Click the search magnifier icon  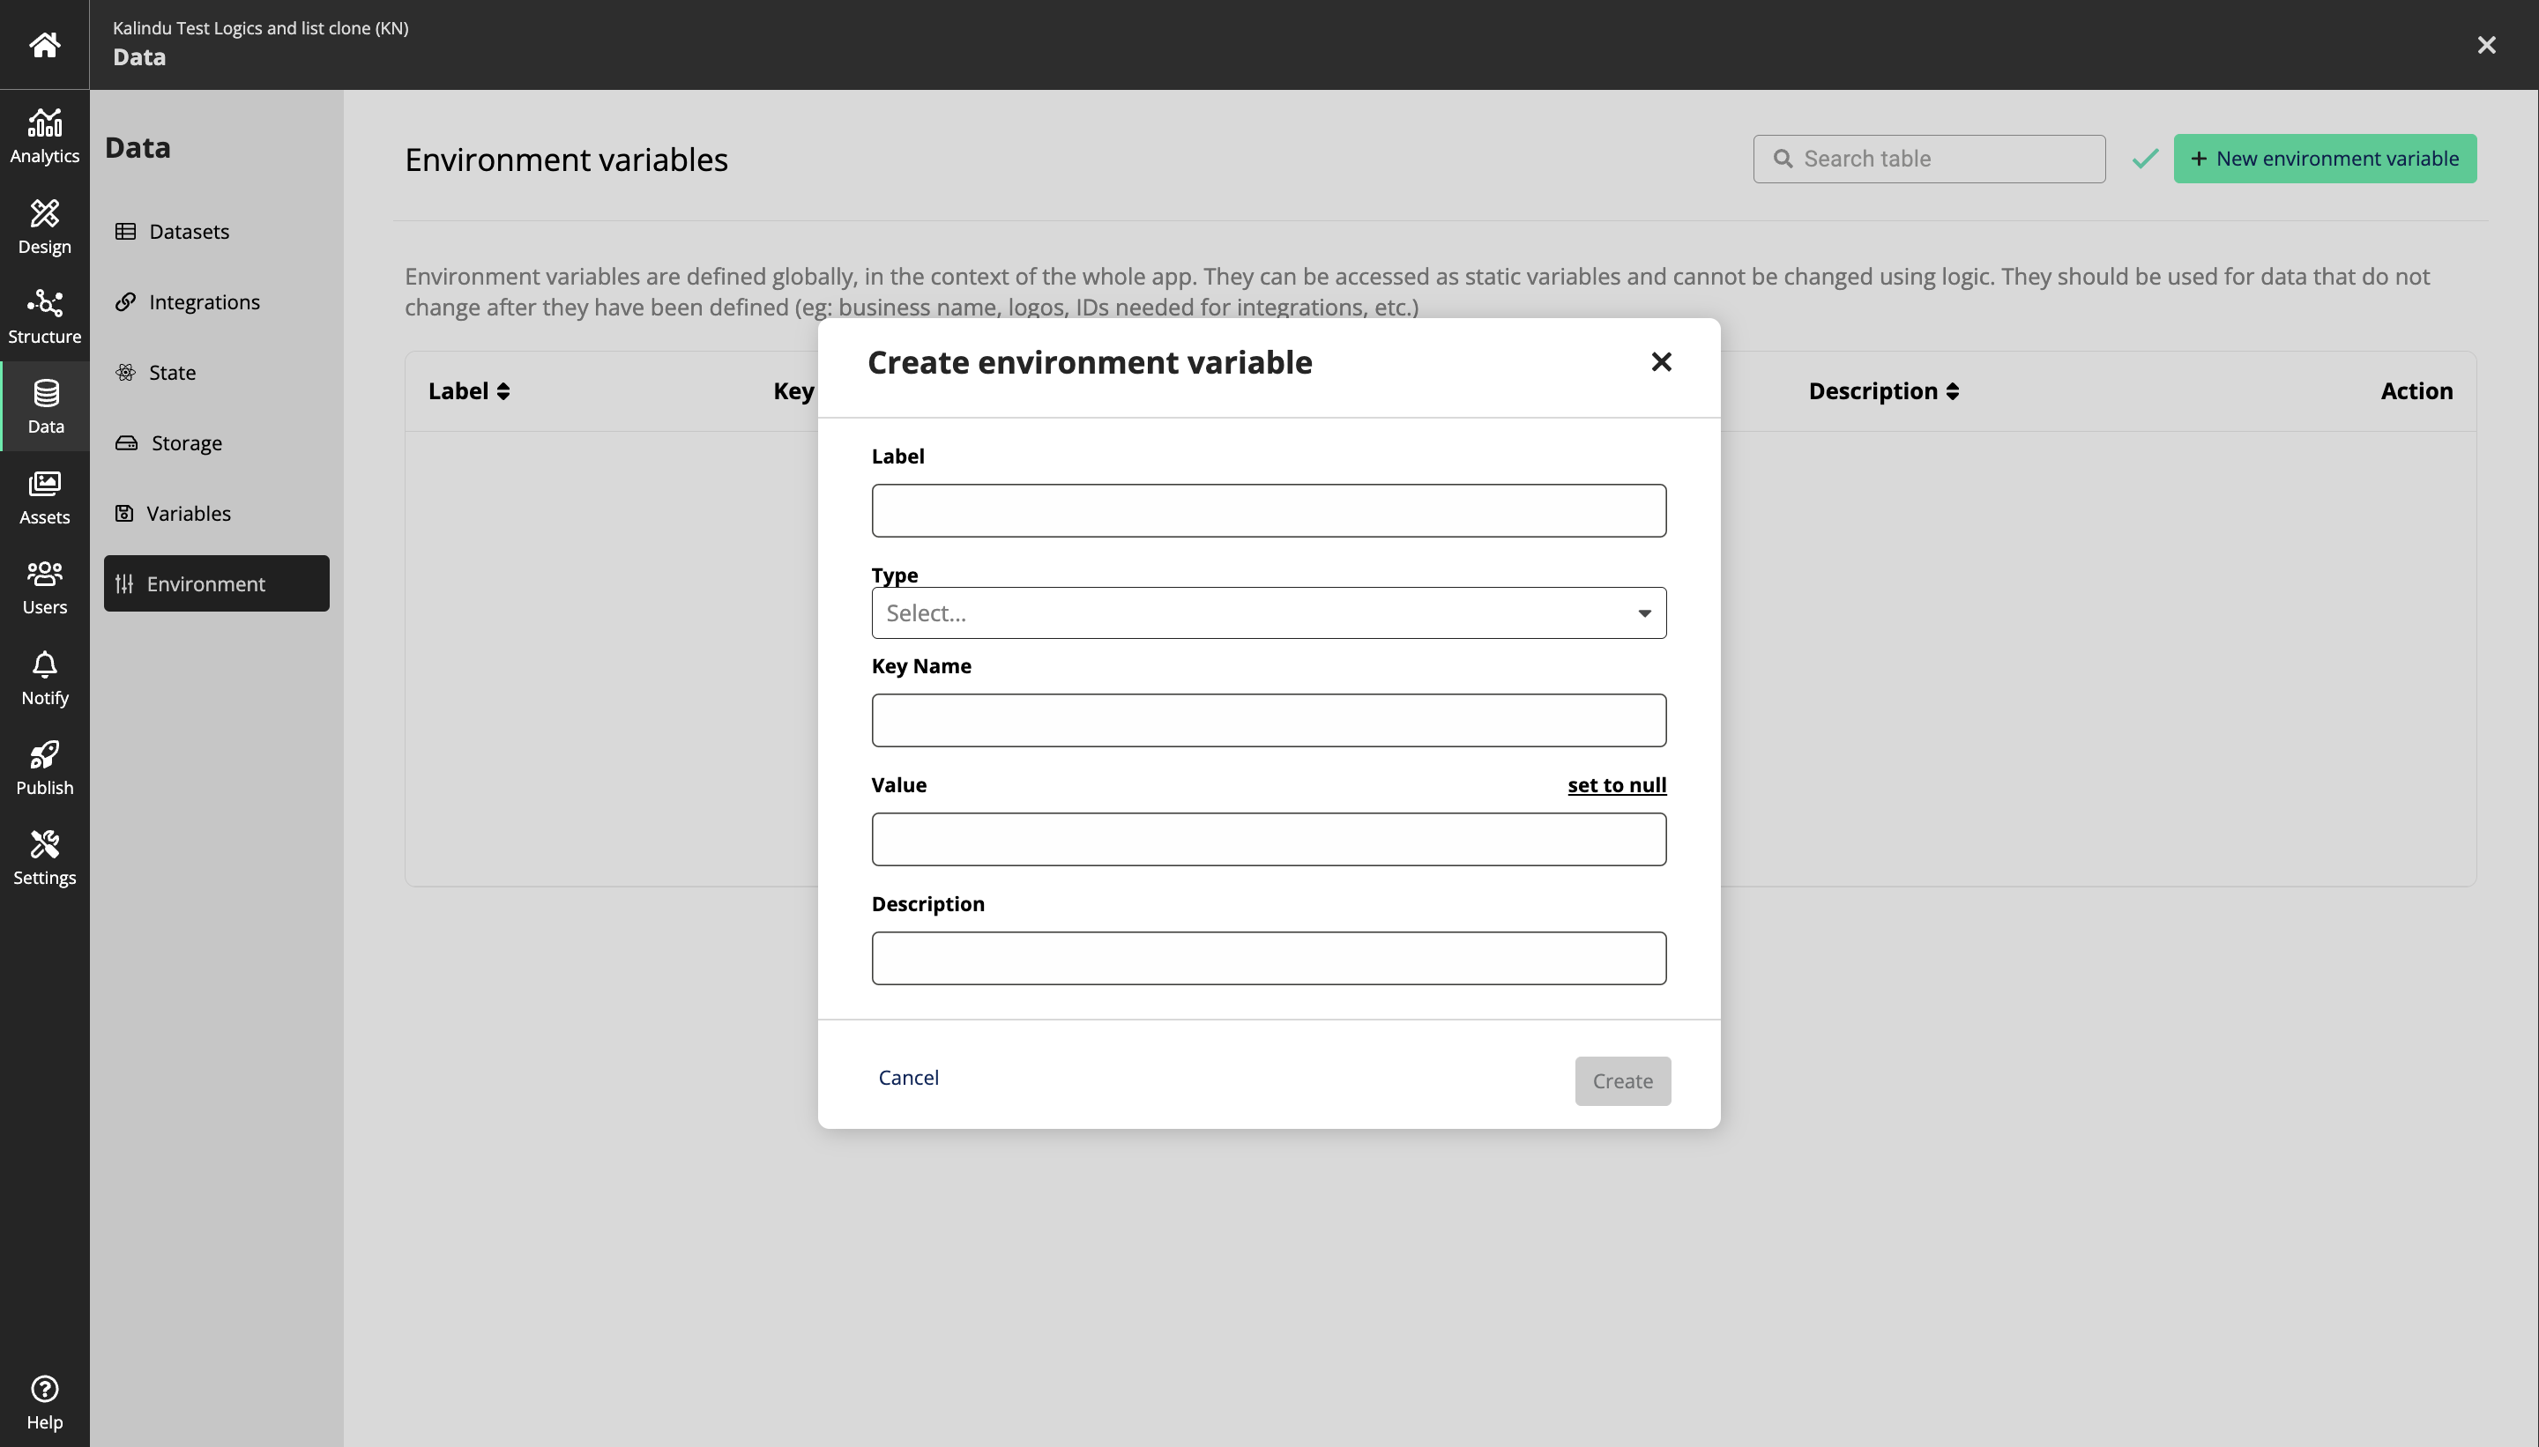coord(1783,159)
